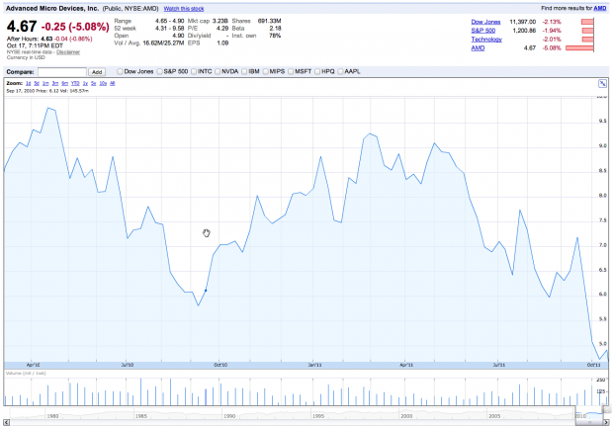613x427 pixels.
Task: Enable HPQ comparison checkbox
Action: 317,71
